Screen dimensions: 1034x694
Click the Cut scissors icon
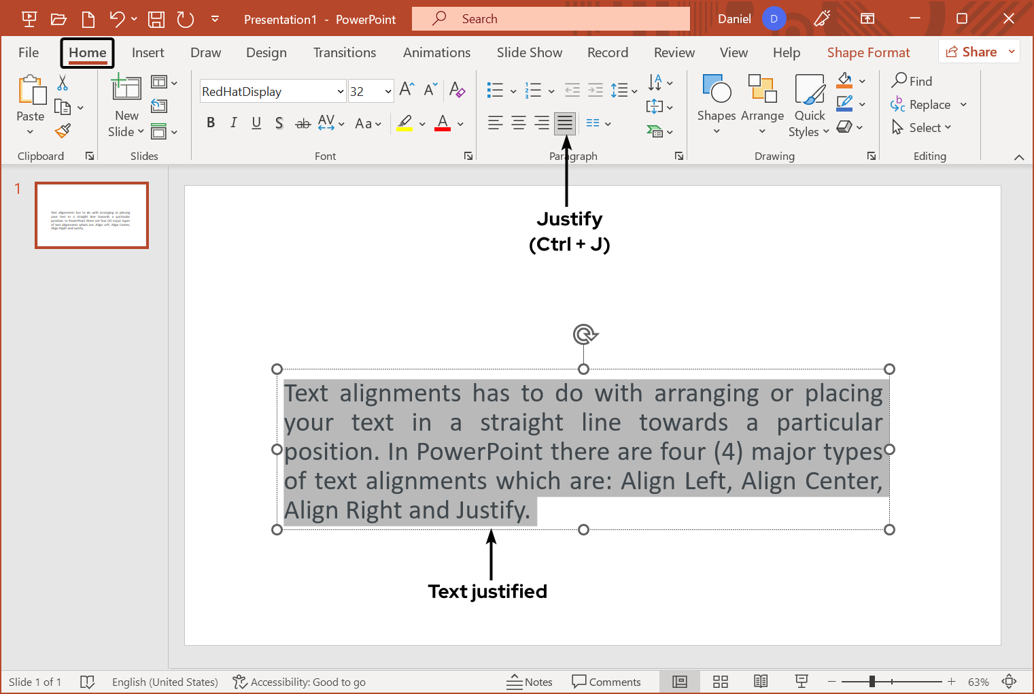(x=63, y=83)
